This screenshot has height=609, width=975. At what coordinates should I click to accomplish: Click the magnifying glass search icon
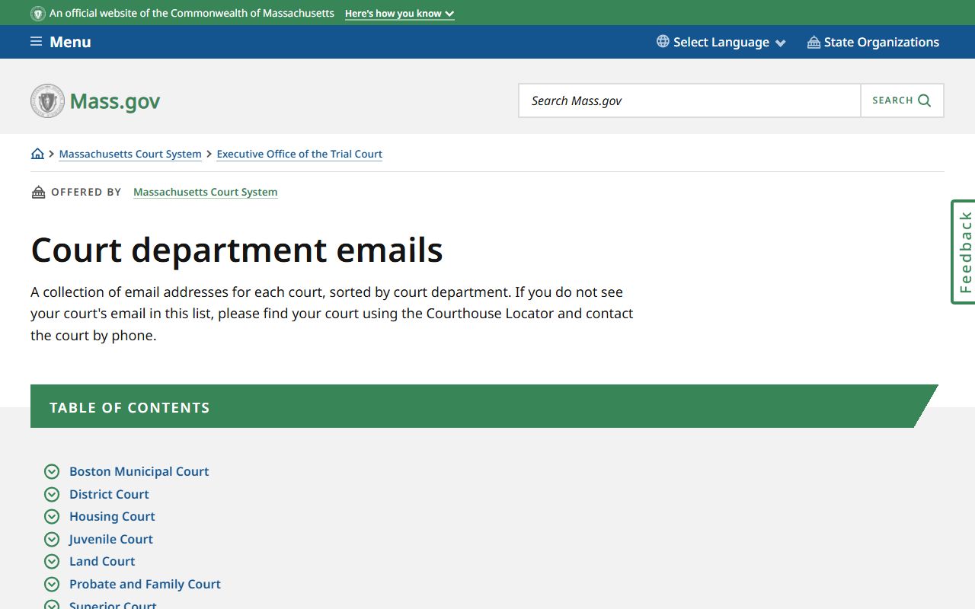pos(925,100)
